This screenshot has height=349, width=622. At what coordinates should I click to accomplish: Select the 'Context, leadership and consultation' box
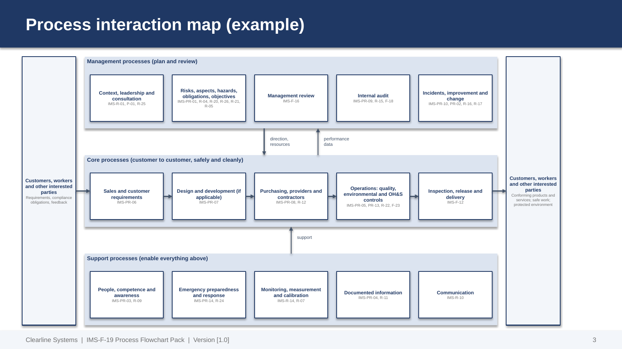pos(127,98)
